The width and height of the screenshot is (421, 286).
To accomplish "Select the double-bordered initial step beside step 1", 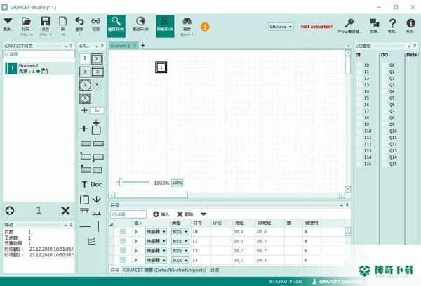I will 97,58.
